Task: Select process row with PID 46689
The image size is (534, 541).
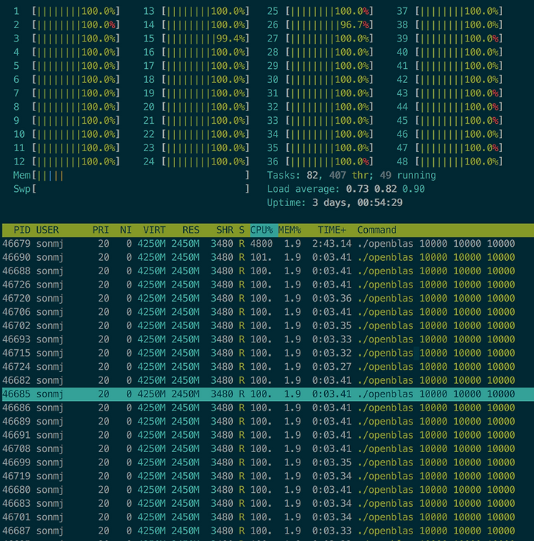Action: coord(267,421)
